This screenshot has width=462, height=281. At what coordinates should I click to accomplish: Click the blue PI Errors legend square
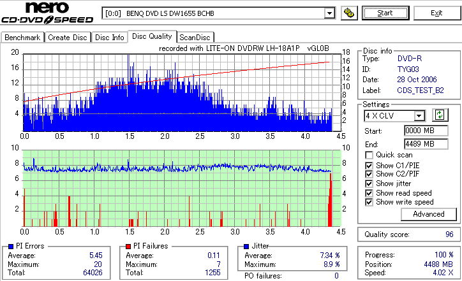11,247
